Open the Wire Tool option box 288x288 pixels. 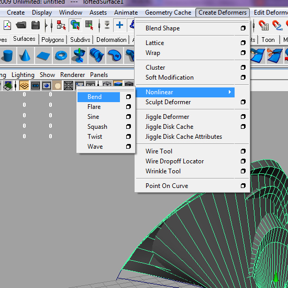pyautogui.click(x=243, y=151)
